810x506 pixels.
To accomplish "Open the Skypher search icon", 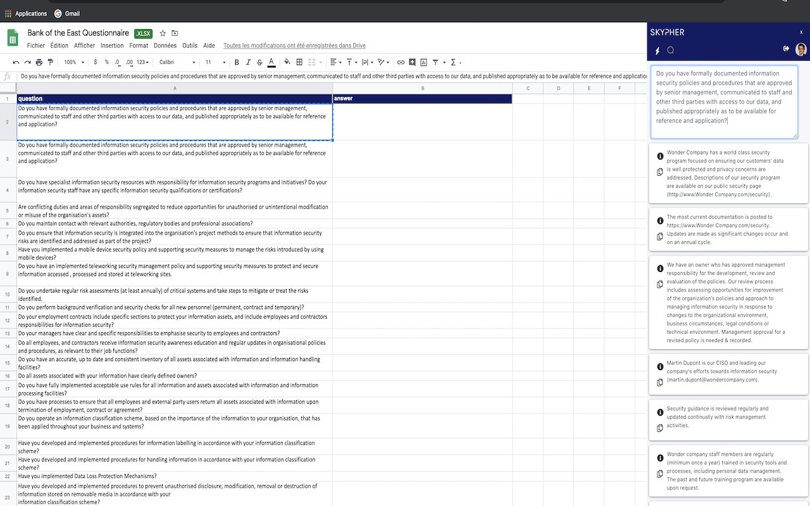I will coord(671,50).
